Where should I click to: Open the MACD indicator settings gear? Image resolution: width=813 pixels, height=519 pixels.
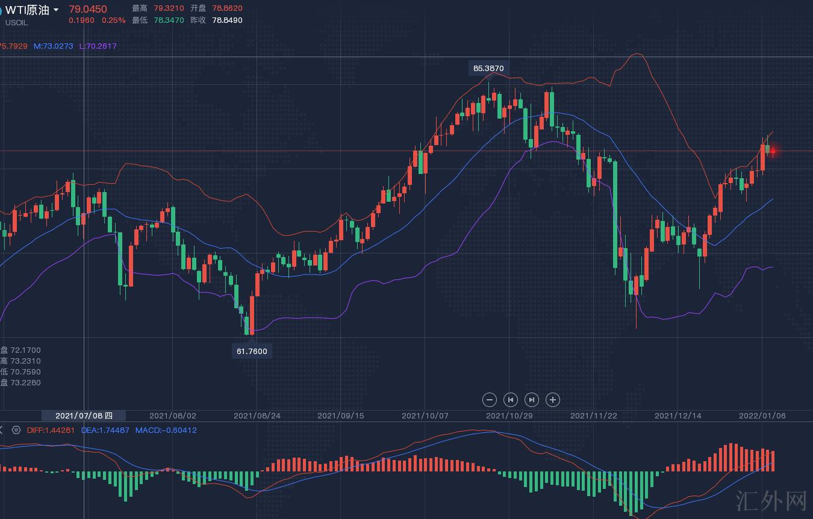pos(16,430)
